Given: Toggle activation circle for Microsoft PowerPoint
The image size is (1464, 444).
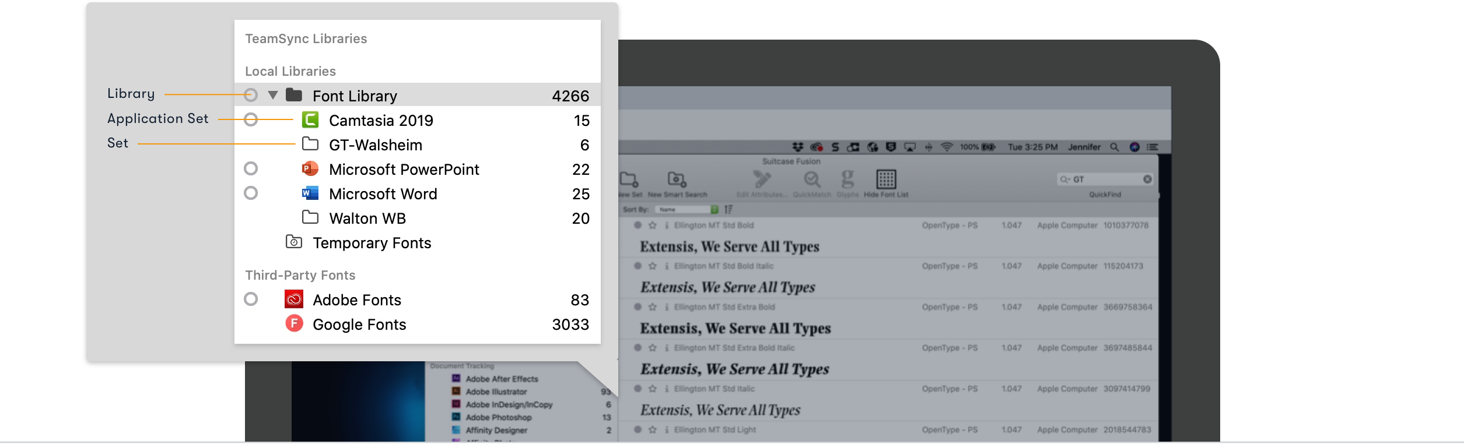Looking at the screenshot, I should point(251,169).
